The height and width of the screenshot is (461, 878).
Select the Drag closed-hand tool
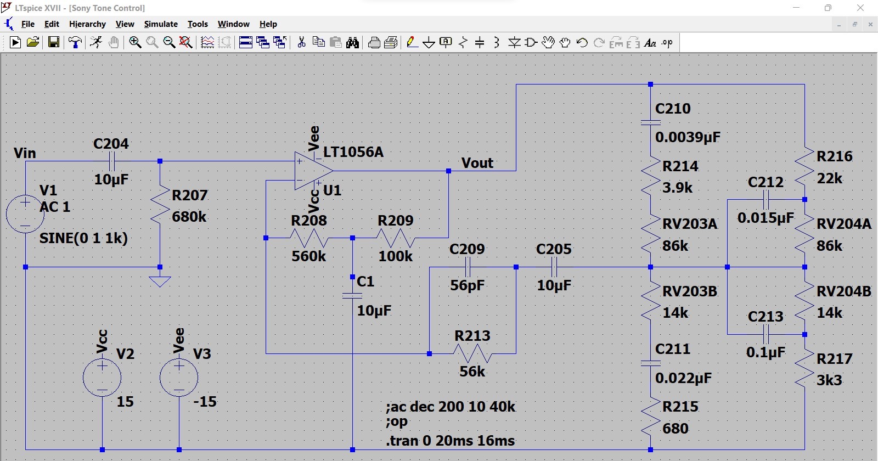coord(565,42)
